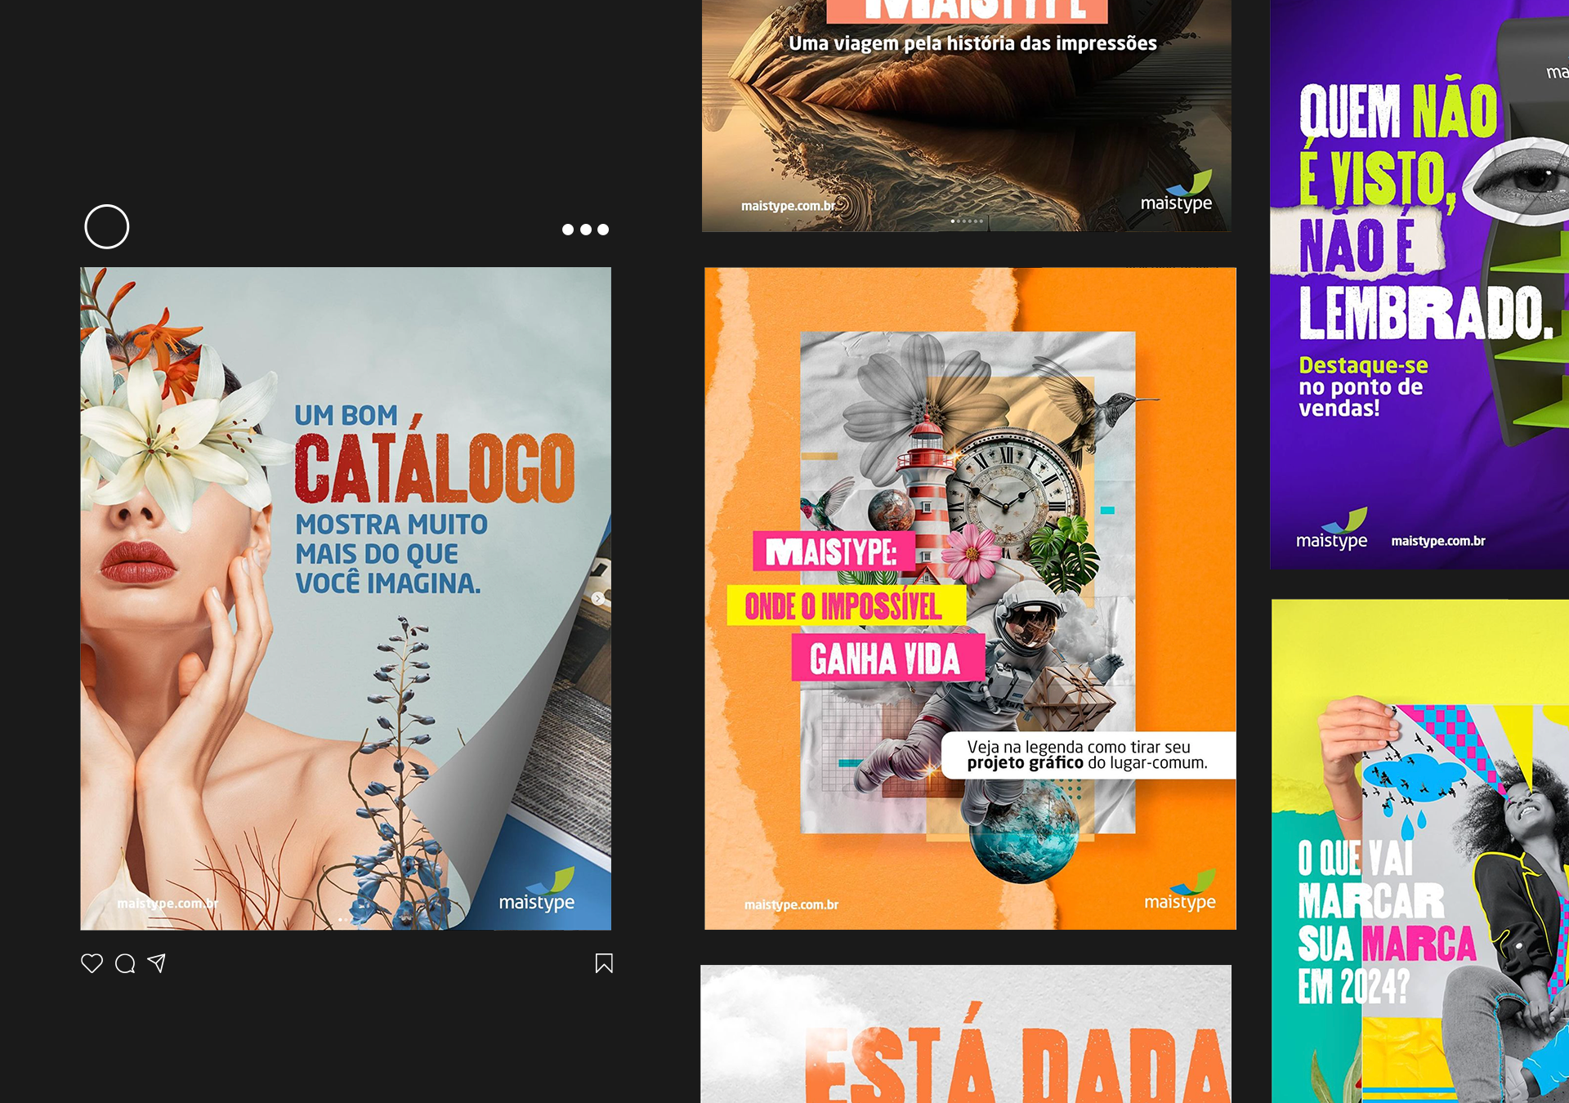Click the 'MAISTYPE:' pink label

(834, 551)
